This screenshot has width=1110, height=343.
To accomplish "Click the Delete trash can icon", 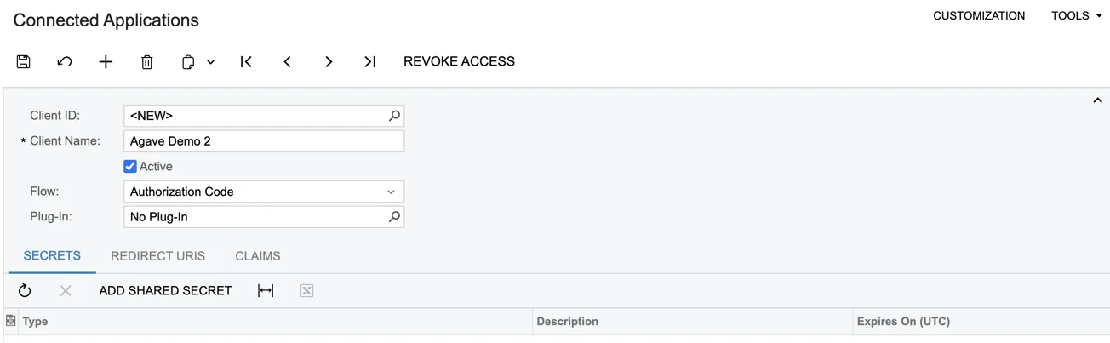I will (x=147, y=61).
